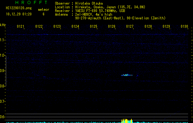Click the 0.6 kHz axis label

point(2,117)
